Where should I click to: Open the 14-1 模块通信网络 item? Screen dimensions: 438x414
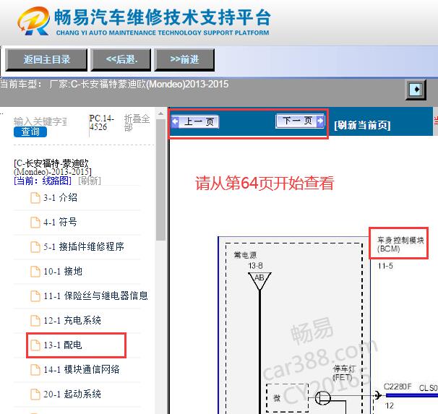click(x=81, y=370)
